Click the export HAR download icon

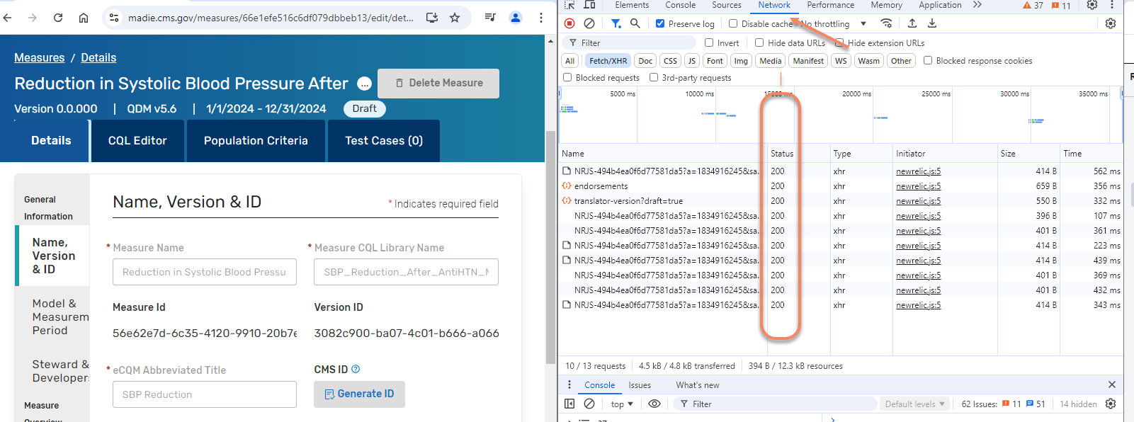click(932, 23)
